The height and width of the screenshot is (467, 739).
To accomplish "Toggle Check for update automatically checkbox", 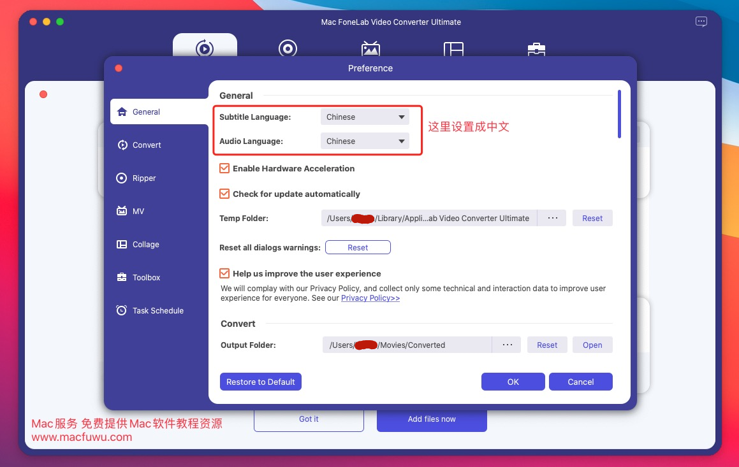I will pos(224,194).
